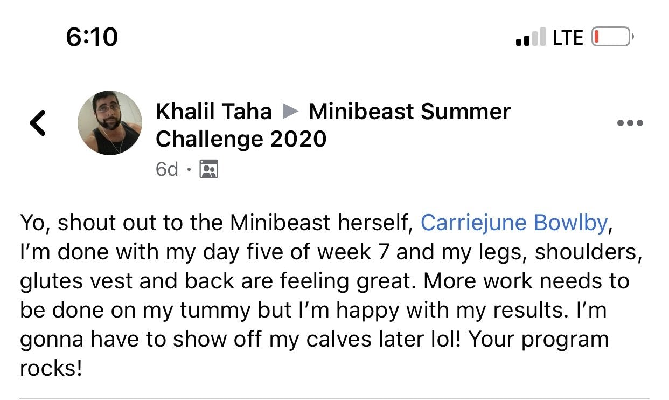669x400 pixels.
Task: Open Khalil Taha's round profile picture
Action: pyautogui.click(x=110, y=123)
